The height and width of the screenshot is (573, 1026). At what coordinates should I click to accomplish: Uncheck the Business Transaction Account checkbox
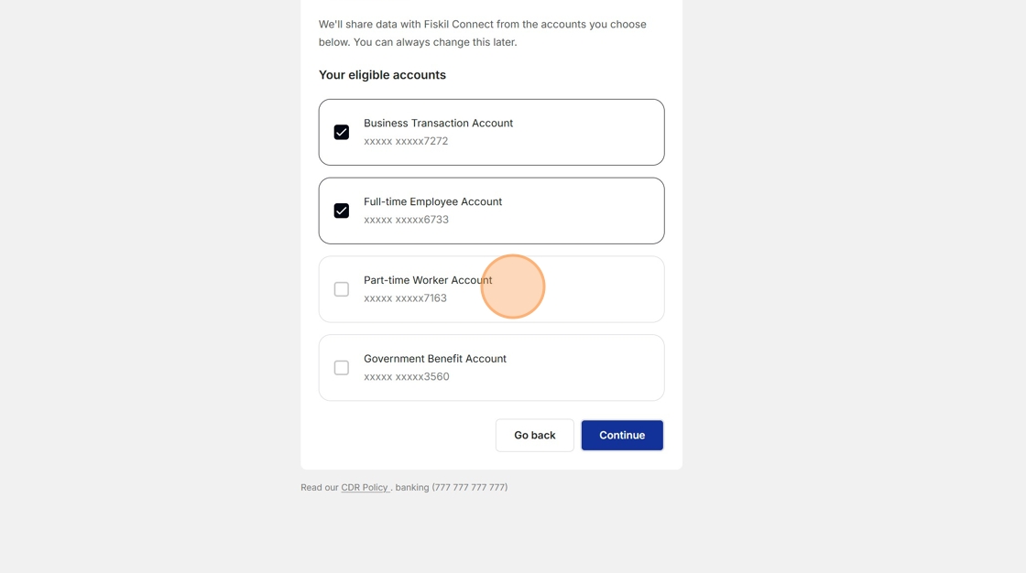[342, 133]
